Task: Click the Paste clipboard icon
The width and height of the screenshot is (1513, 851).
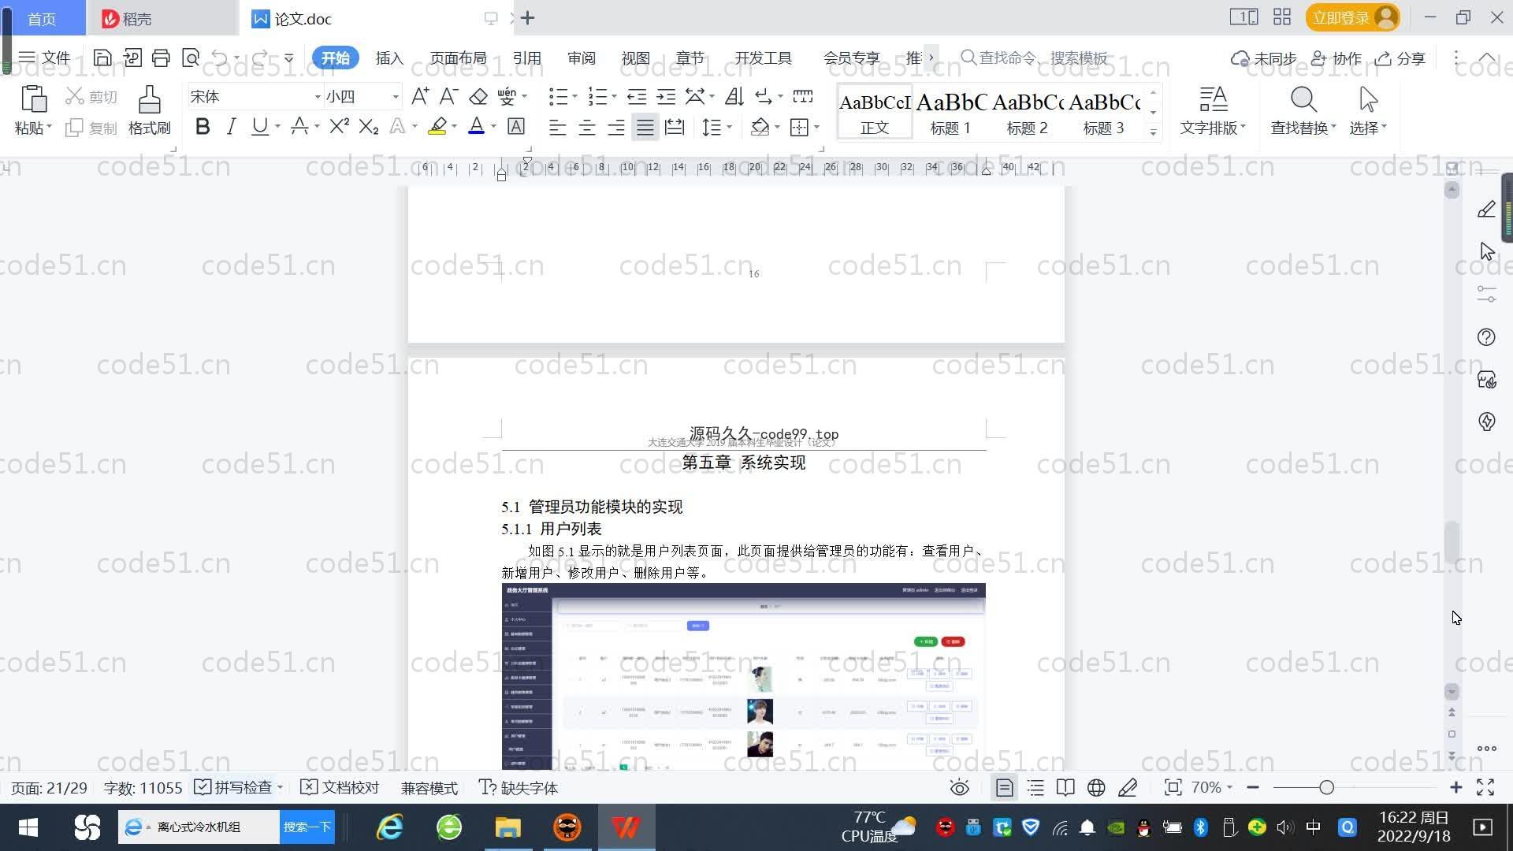Action: point(33,101)
